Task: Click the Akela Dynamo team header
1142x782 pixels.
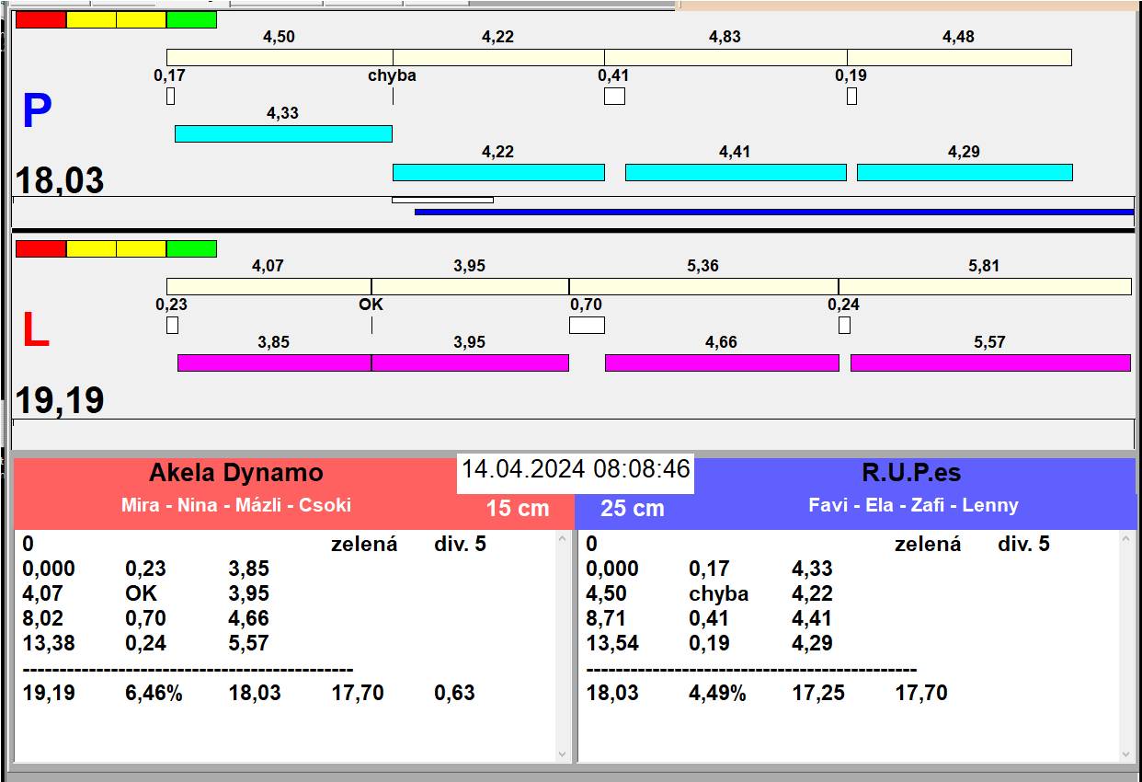Action: coord(236,473)
